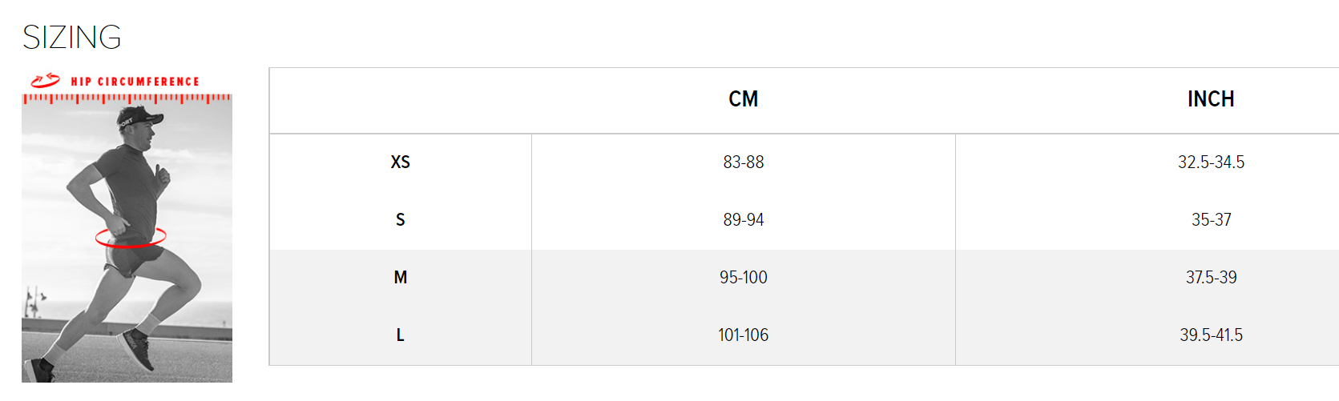Click the 35-37 inch cell
1339x401 pixels.
coord(1210,220)
